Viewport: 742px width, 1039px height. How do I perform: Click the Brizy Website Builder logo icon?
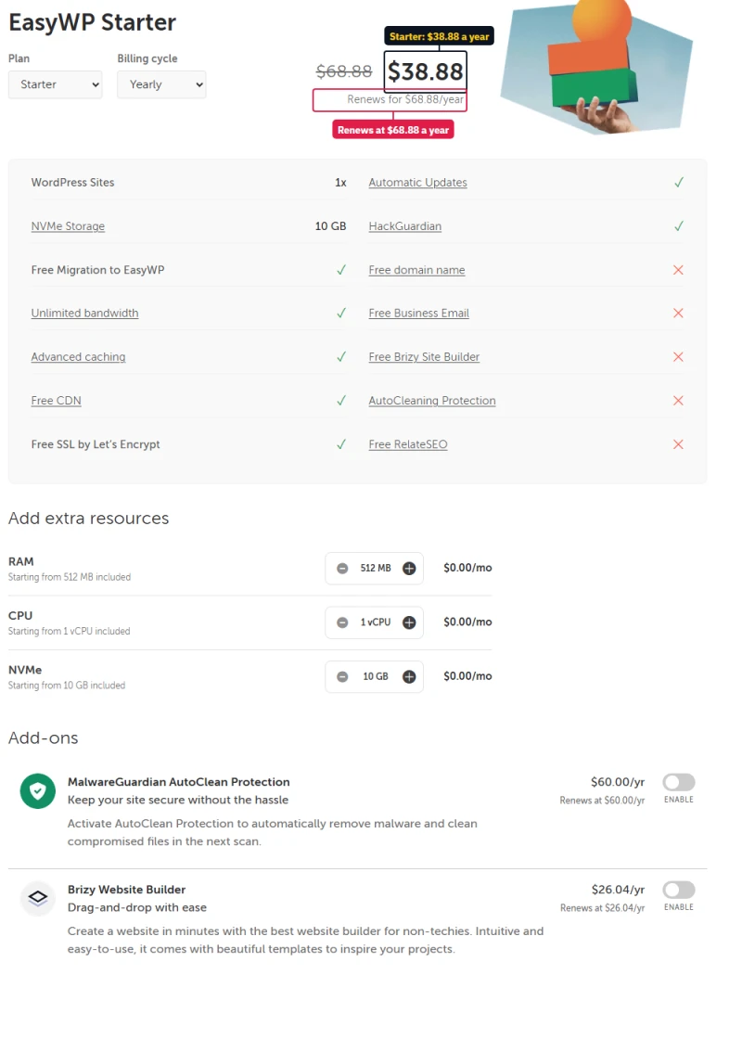click(x=38, y=899)
